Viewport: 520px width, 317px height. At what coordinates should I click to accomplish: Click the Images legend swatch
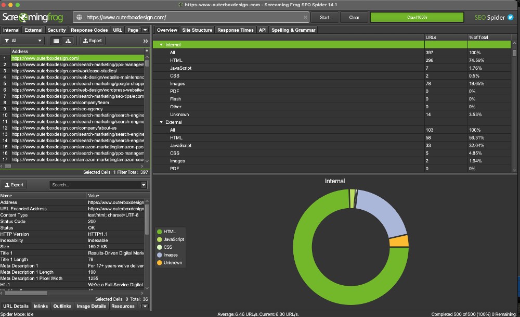click(160, 255)
